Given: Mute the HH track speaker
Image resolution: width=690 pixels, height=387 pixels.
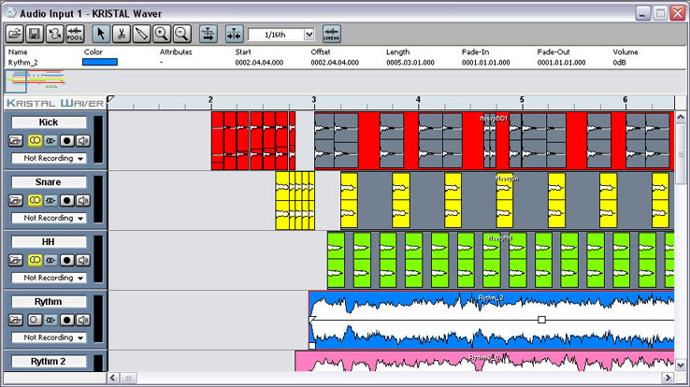Looking at the screenshot, I should [83, 261].
